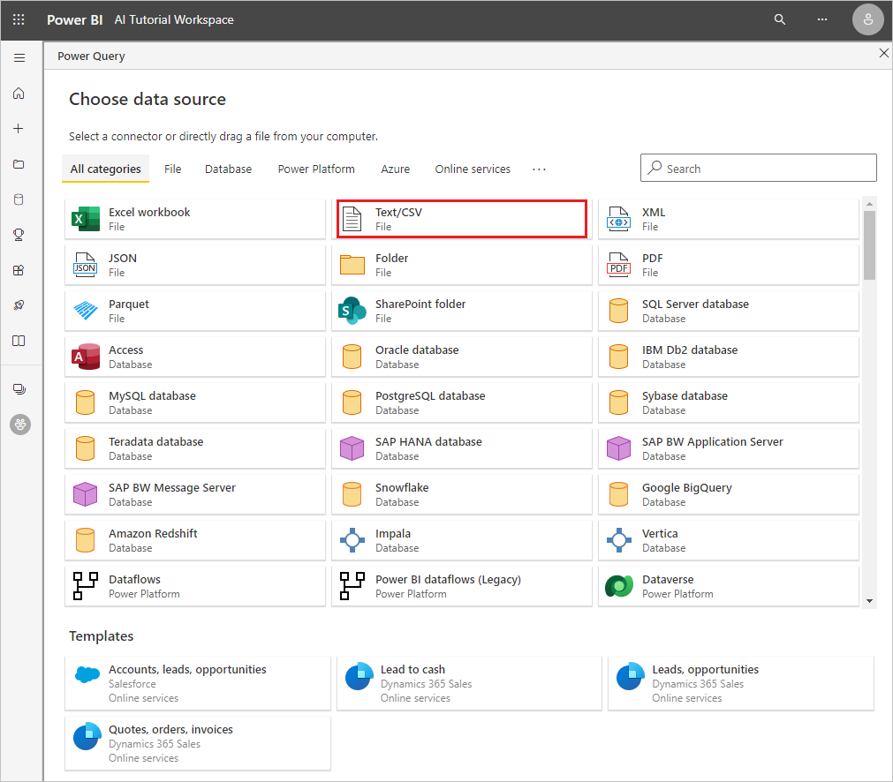Select the SAP HANA database connector
Screen dimensions: 893x782
(x=461, y=448)
